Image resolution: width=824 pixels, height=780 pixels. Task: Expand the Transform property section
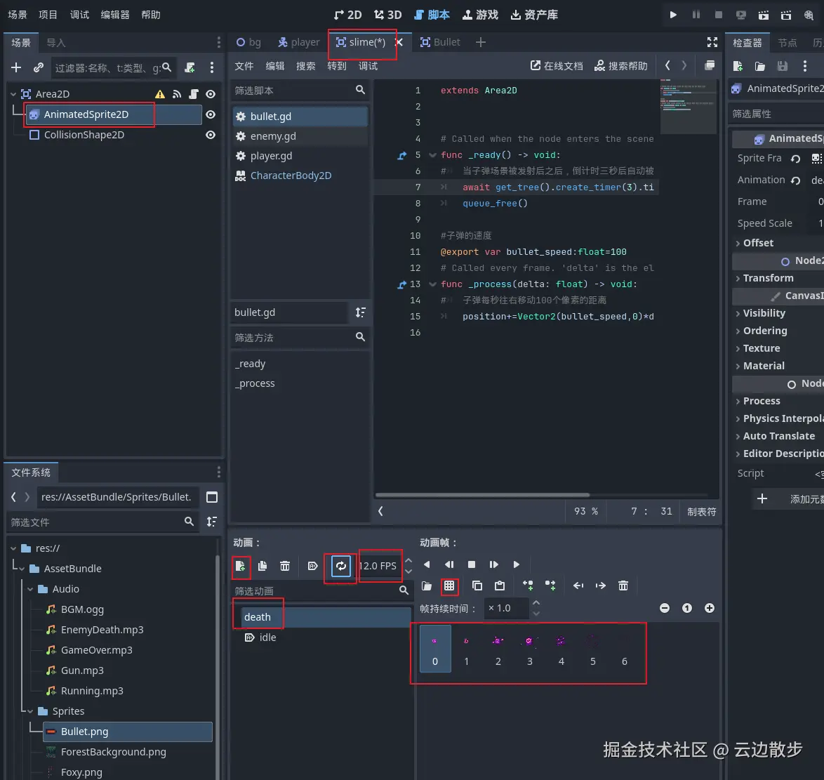767,278
